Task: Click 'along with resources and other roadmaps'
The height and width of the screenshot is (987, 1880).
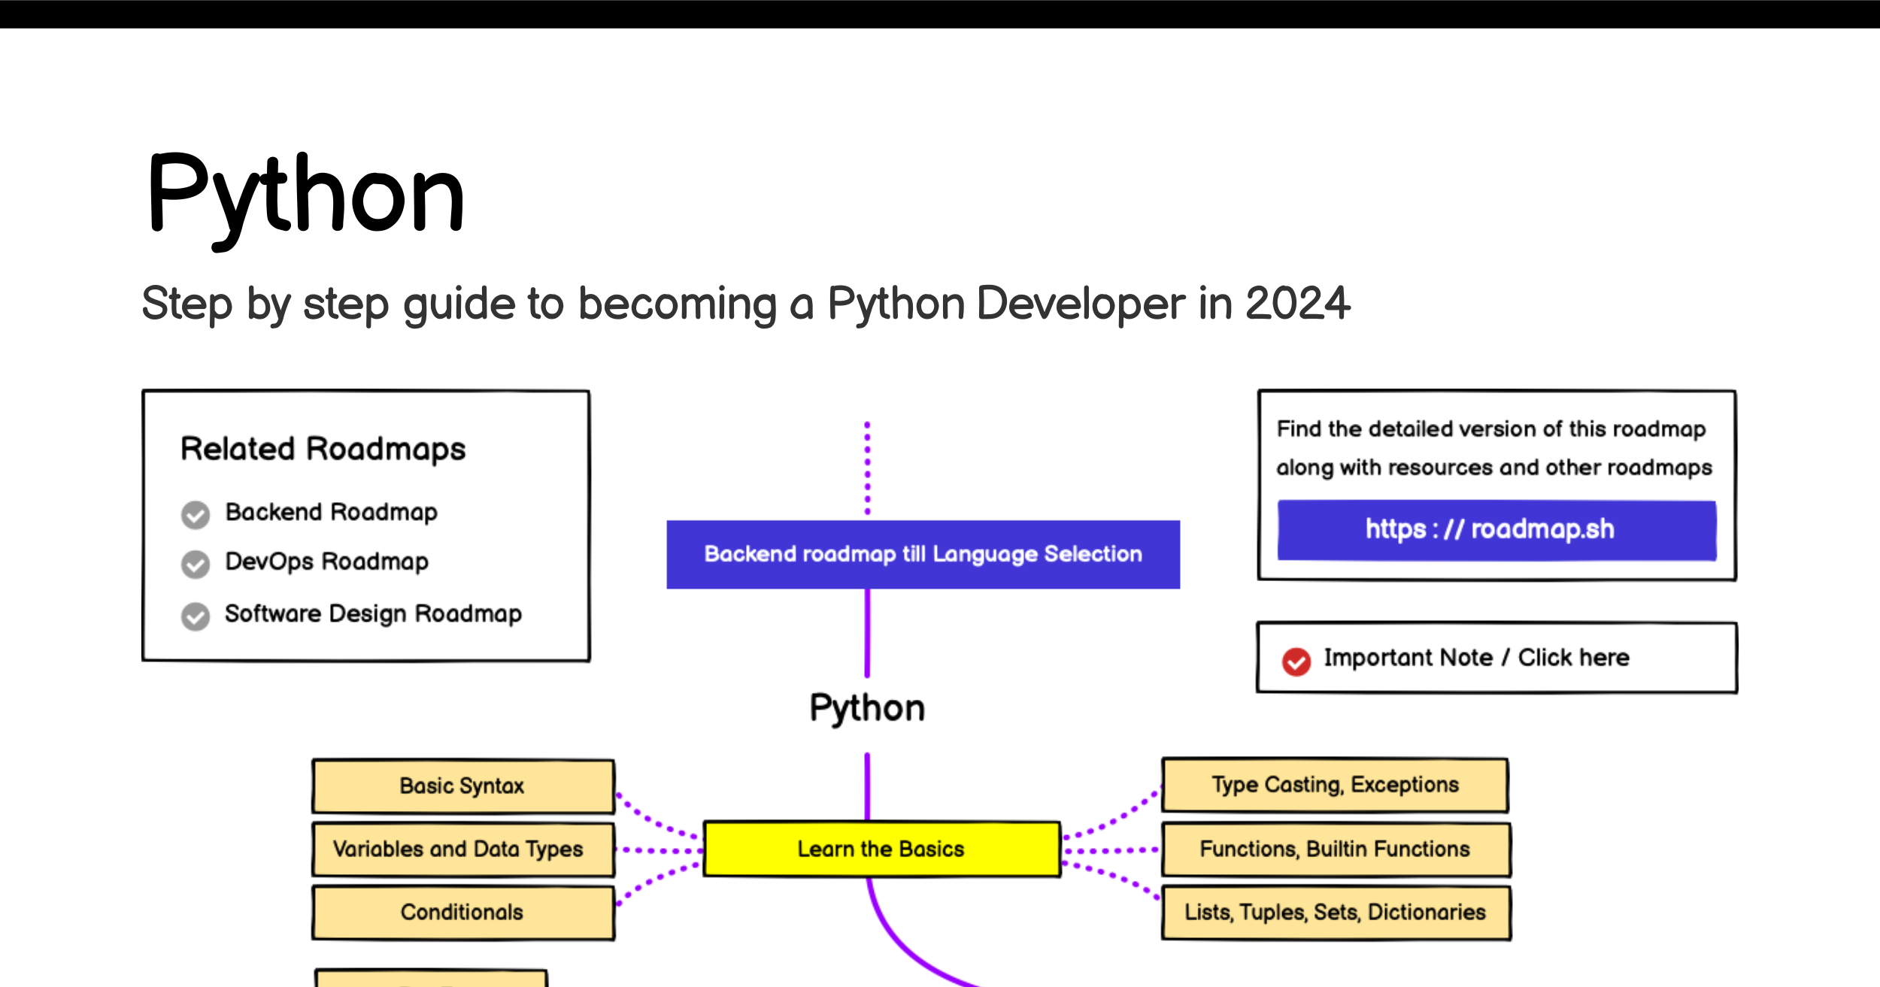Action: point(1494,468)
